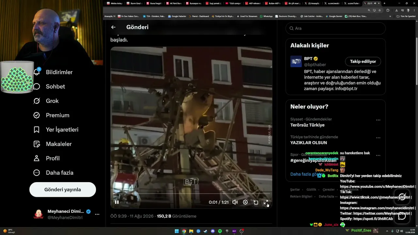Click the Premium verified badge icon
Screen dimensions: 418x235
pyautogui.click(x=37, y=115)
